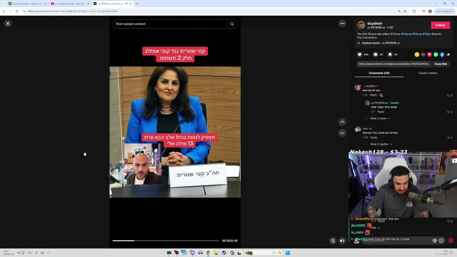Click the Find related content search field
This screenshot has width=457, height=257.
[170, 24]
